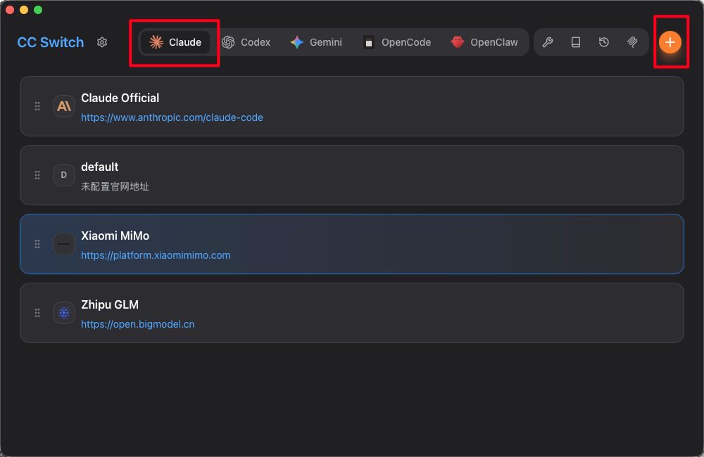Image resolution: width=704 pixels, height=457 pixels.
Task: Click the Zhipu GLM provider icon
Action: [x=64, y=313]
